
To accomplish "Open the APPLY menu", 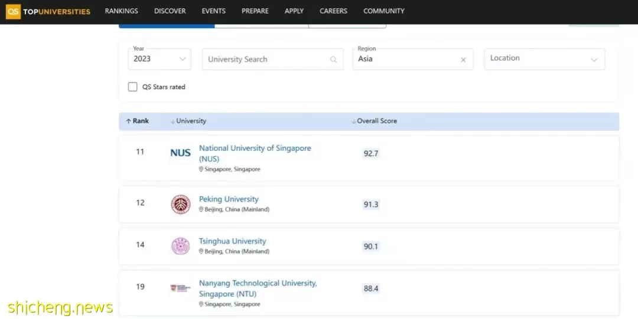I will tap(294, 11).
